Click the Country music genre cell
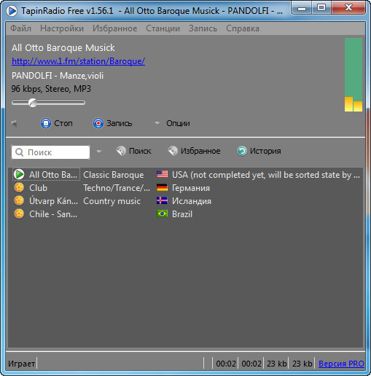371x376 pixels. click(112, 201)
